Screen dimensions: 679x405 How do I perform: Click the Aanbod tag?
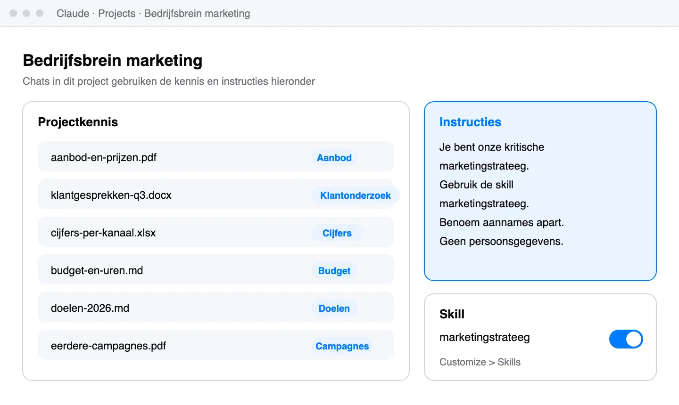[x=334, y=158]
